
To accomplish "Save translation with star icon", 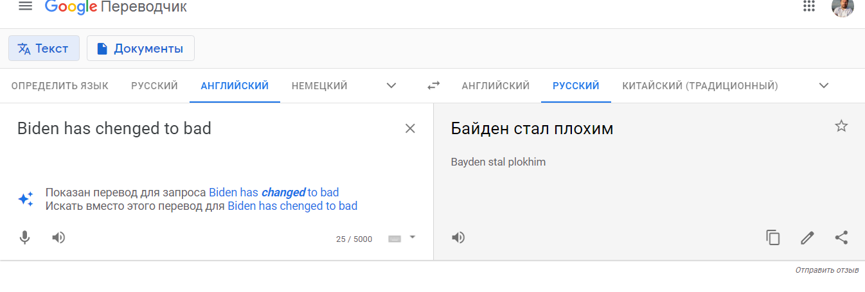I will click(841, 126).
